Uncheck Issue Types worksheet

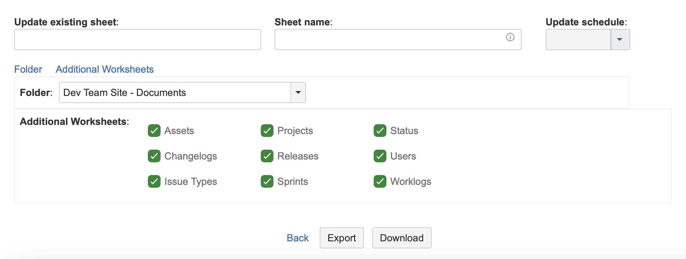point(154,181)
